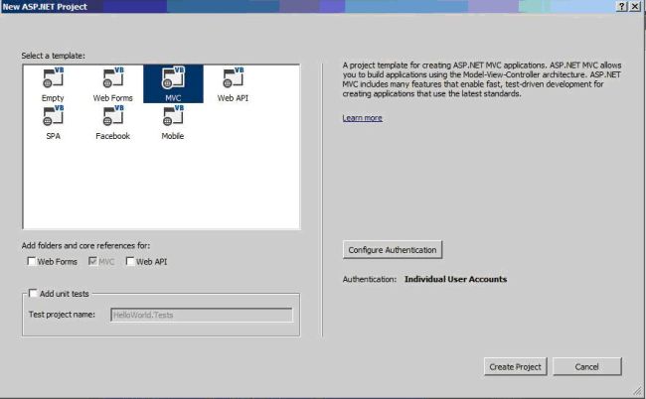Image resolution: width=646 pixels, height=399 pixels.
Task: Click the disabled MVC references checkbox
Action: tap(92, 261)
